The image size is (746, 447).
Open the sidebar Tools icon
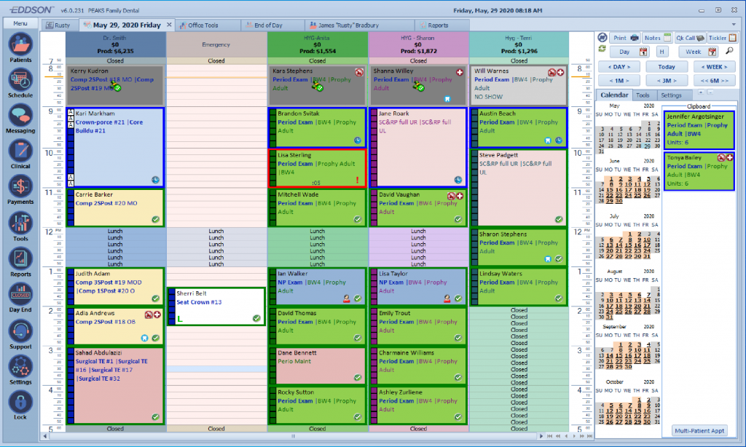[x=20, y=223]
